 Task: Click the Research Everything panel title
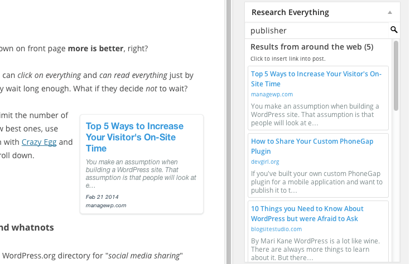290,12
